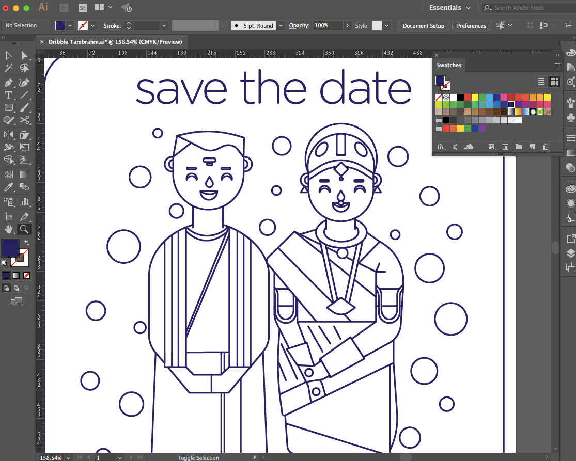Activate the Hand tool
The image size is (576, 461).
pos(9,229)
